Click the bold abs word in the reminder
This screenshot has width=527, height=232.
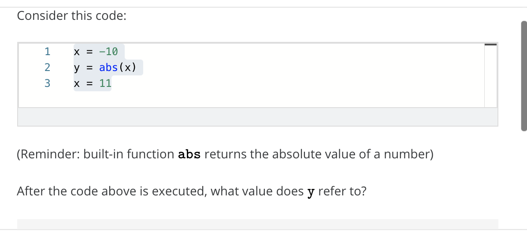(189, 155)
